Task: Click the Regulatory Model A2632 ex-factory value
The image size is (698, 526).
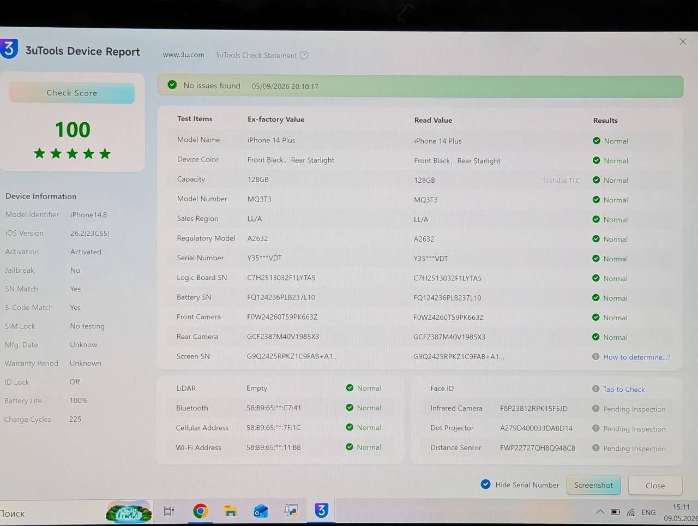Action: (x=257, y=238)
